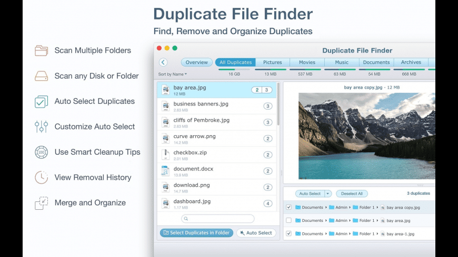
Task: Click count badge 2 on checkbox.zip
Action: click(x=268, y=155)
